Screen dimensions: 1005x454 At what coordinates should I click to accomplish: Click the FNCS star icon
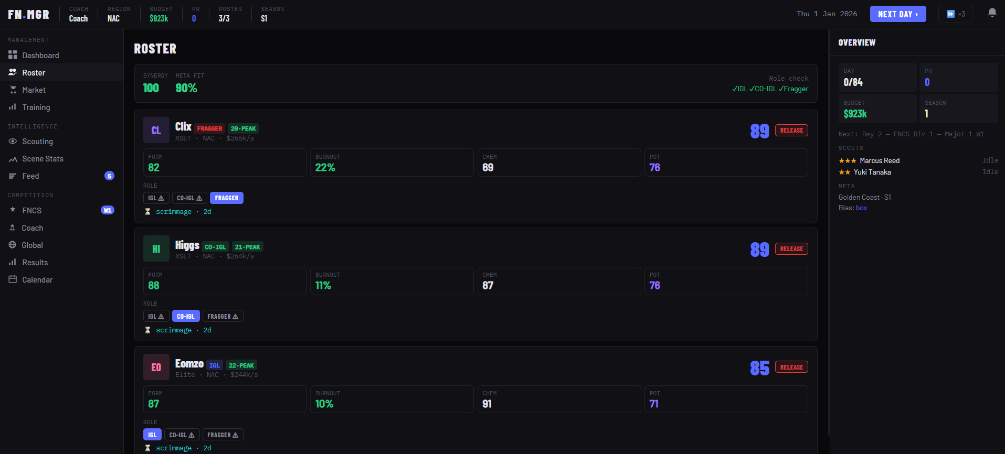click(x=13, y=210)
